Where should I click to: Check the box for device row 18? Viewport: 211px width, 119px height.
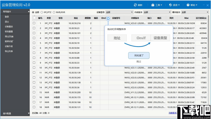click(34, 107)
